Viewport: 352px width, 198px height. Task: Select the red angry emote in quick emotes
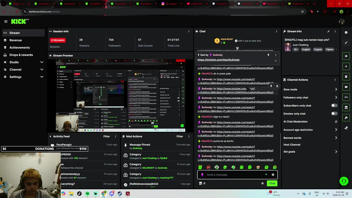click(208, 167)
